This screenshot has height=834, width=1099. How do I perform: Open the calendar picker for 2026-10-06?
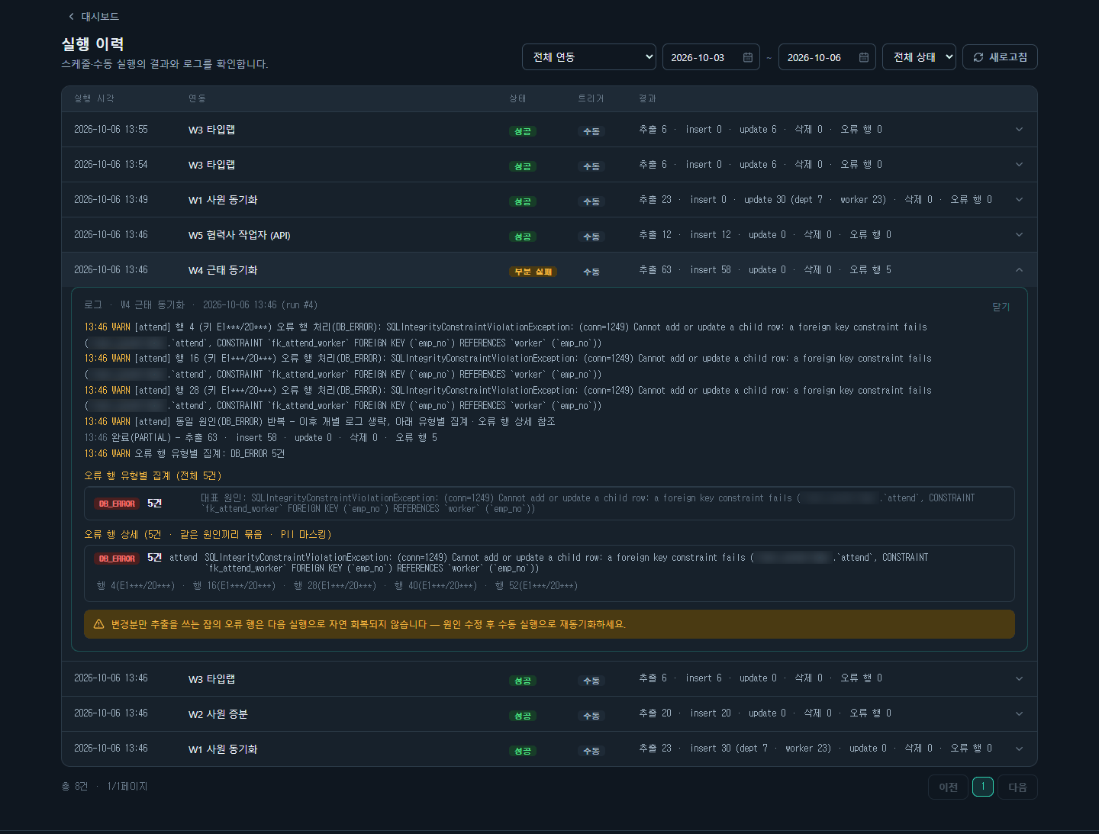(x=864, y=57)
